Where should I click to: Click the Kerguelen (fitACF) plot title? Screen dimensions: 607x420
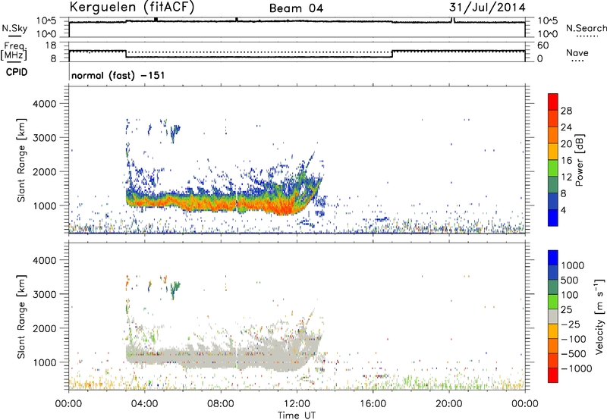point(132,8)
